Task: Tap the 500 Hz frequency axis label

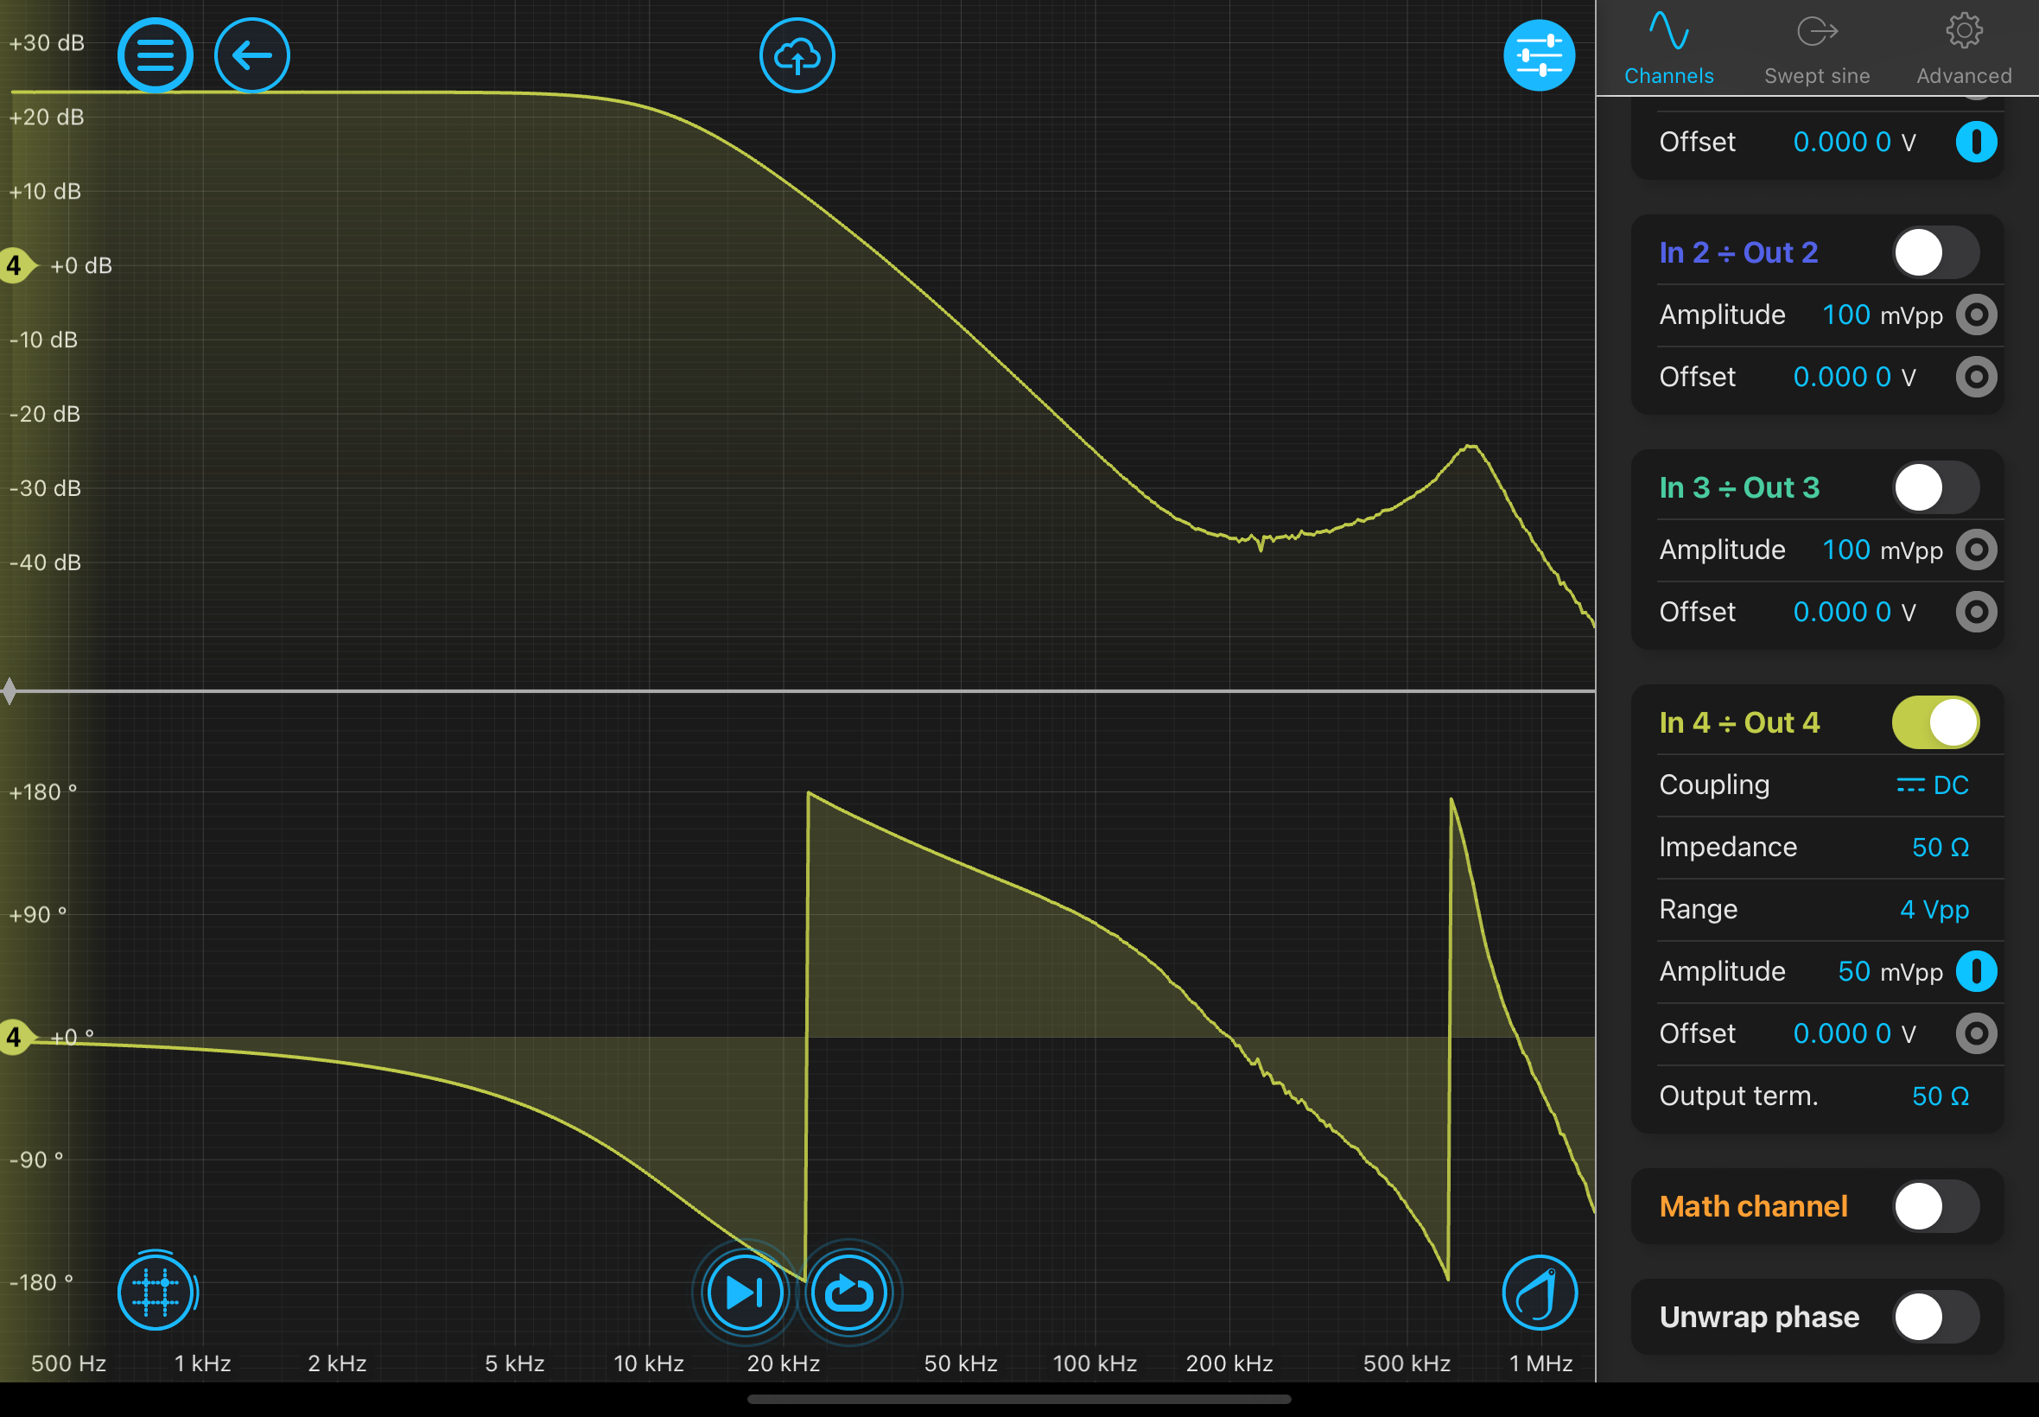Action: [x=68, y=1363]
